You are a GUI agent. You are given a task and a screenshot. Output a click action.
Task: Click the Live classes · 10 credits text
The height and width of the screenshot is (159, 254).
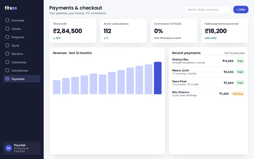point(185,84)
